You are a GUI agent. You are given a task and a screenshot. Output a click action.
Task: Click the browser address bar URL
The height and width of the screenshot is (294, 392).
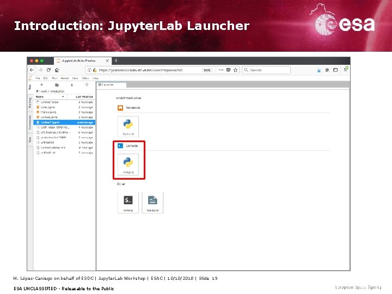click(x=140, y=70)
